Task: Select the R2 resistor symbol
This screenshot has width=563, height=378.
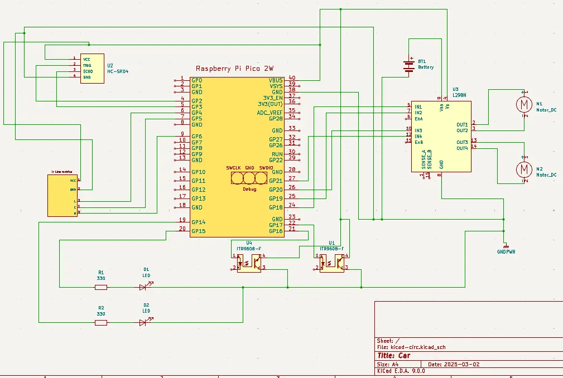Action: pyautogui.click(x=101, y=323)
